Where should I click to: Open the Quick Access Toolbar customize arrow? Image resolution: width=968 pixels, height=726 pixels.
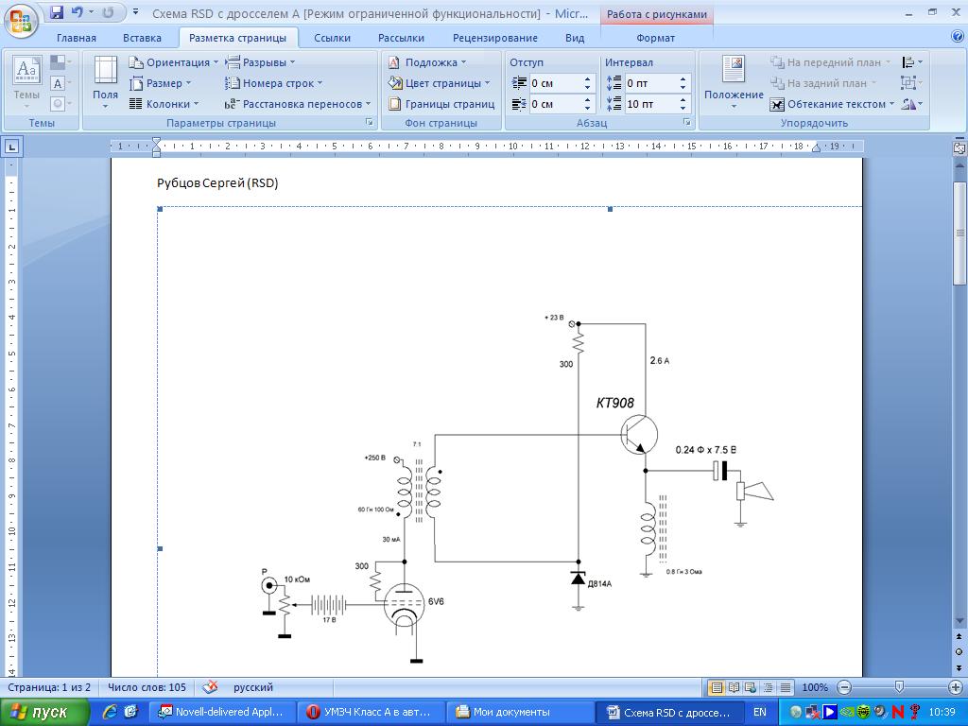[136, 12]
